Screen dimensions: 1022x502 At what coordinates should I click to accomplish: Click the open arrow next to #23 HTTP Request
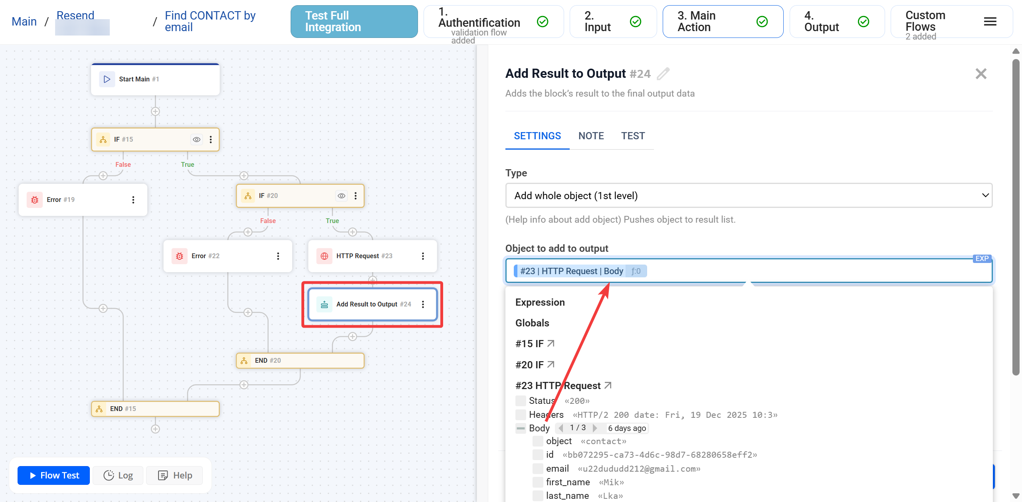pyautogui.click(x=608, y=385)
